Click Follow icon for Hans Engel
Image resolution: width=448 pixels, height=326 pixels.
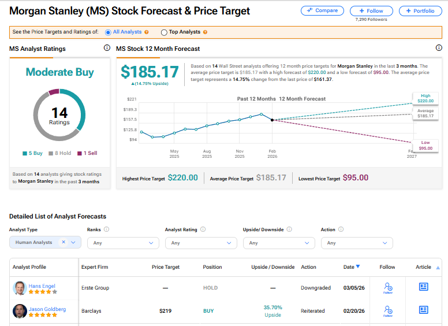click(x=388, y=287)
